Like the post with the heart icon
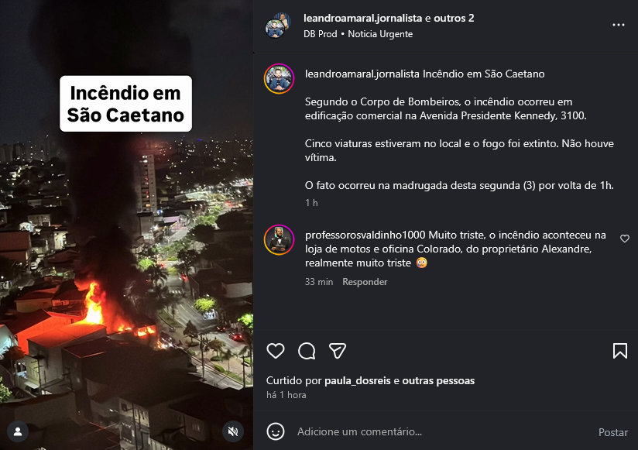The width and height of the screenshot is (638, 450). 276,351
